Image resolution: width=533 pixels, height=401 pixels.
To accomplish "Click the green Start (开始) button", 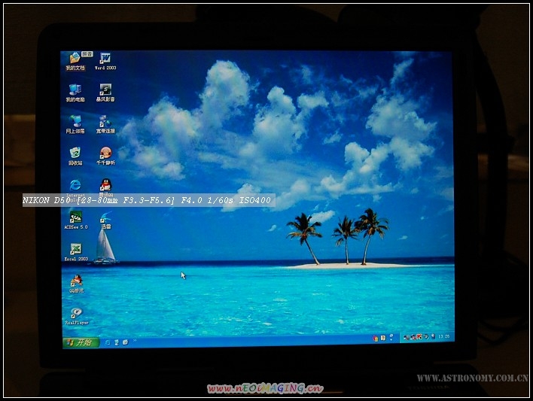I will tap(81, 342).
